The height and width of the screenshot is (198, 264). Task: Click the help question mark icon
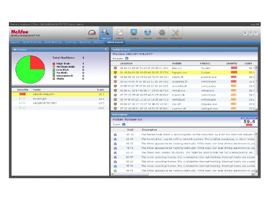coord(256,33)
